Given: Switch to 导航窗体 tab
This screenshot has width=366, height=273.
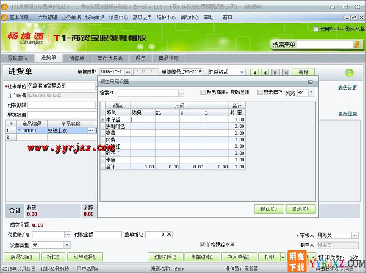Looking at the screenshot, I should pos(18,58).
